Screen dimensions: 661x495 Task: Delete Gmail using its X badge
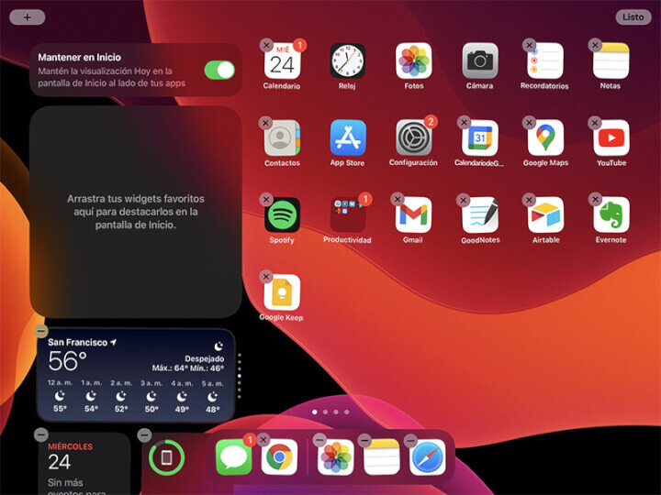tap(398, 199)
